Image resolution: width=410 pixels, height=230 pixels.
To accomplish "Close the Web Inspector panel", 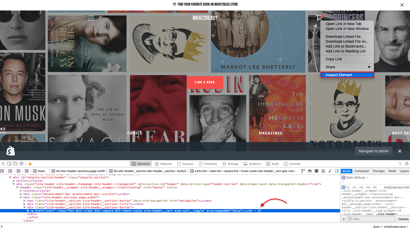I will point(3,164).
